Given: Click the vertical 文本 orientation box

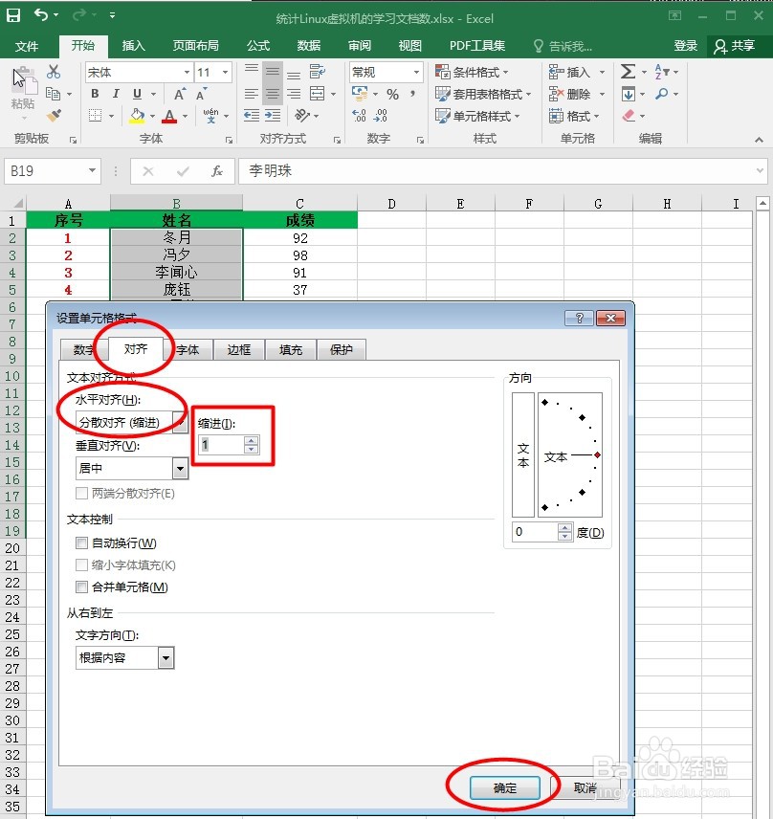Looking at the screenshot, I should click(522, 454).
